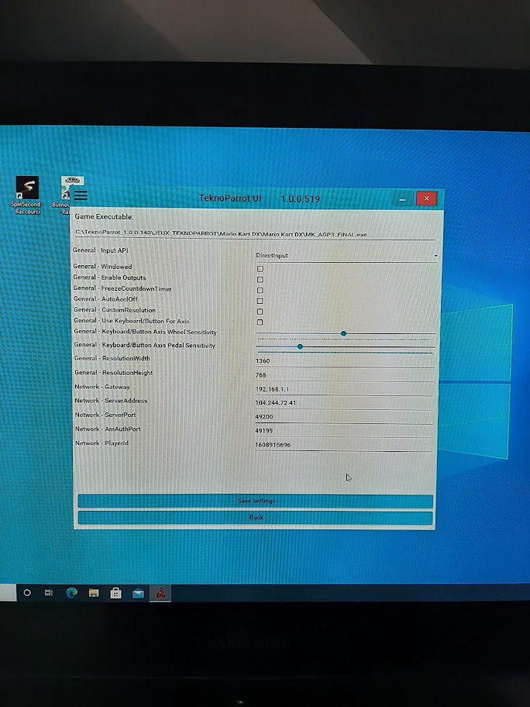Viewport: 530px width, 707px height.
Task: Open Microsoft Store from the taskbar
Action: point(115,593)
